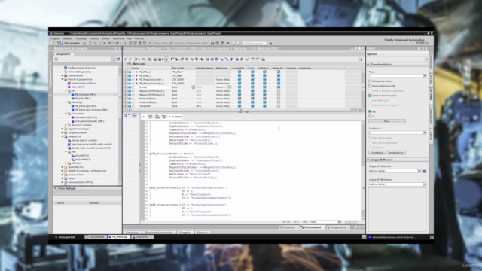Screen dimensions: 482x271
Task: Click the printer icon in block editor toolbar
Action: [160, 59]
